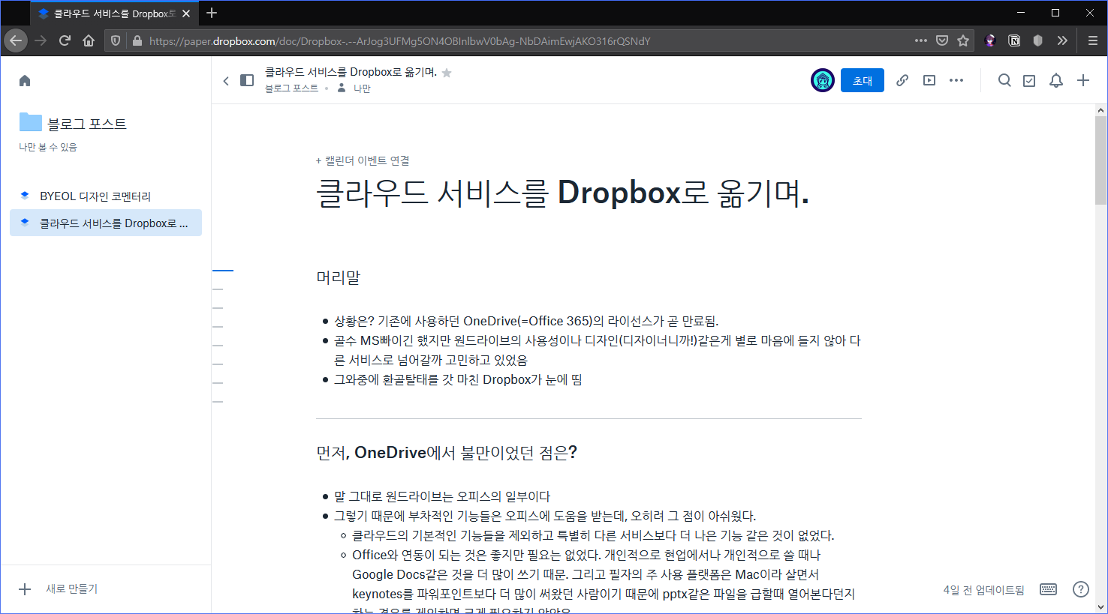Click 4일 전 업데이트됨 status text

[983, 590]
